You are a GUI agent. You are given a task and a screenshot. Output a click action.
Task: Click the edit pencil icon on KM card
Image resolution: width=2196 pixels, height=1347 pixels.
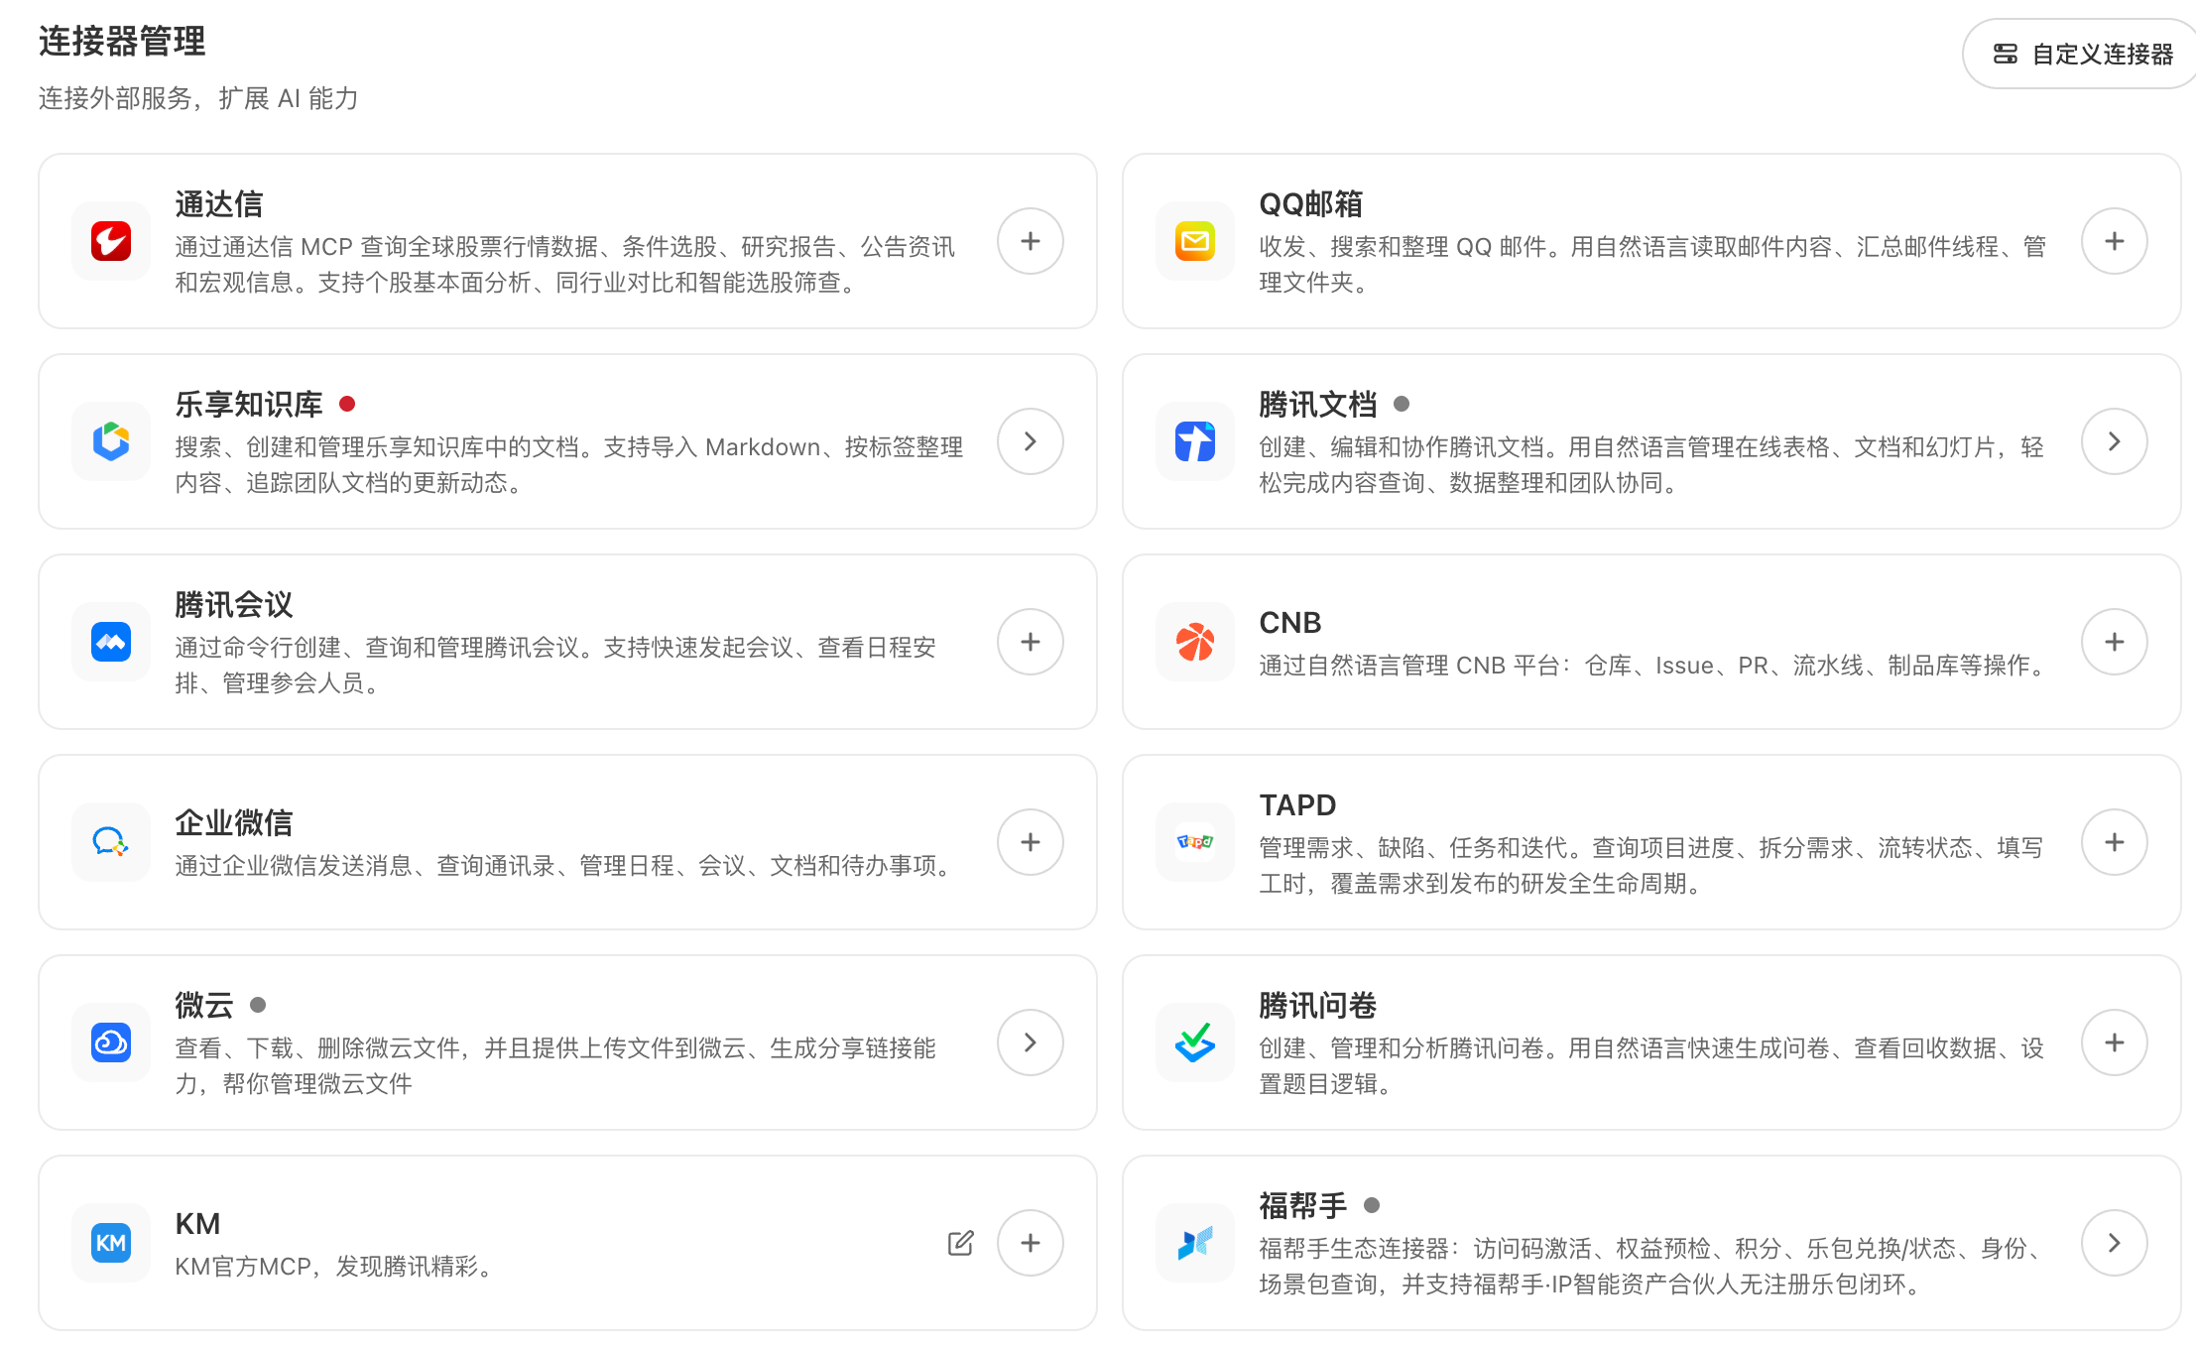click(960, 1243)
